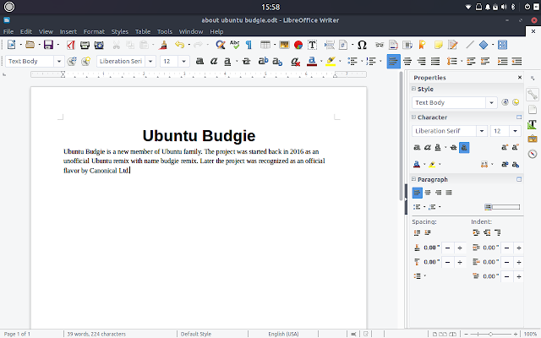Open the Sidebar Styles panel
This screenshot has height=338, width=541.
(533, 124)
